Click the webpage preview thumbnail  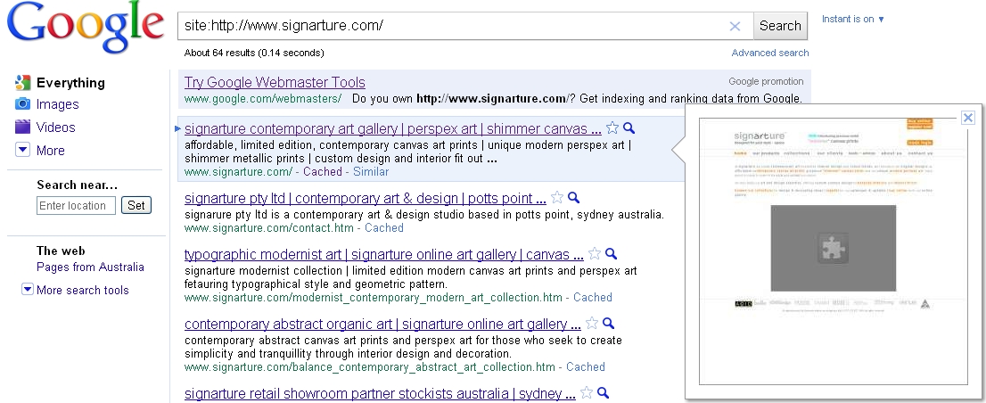(834, 251)
